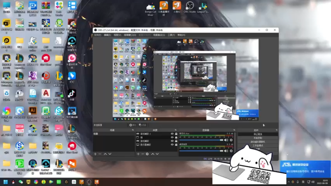Open Bongo Cat Mver desktop shortcut
This screenshot has height=186, width=331.
coord(151,10)
